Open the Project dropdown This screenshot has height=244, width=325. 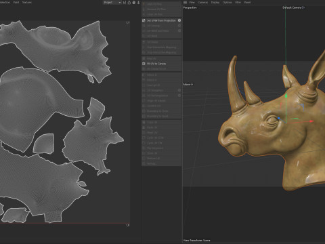tap(112, 2)
